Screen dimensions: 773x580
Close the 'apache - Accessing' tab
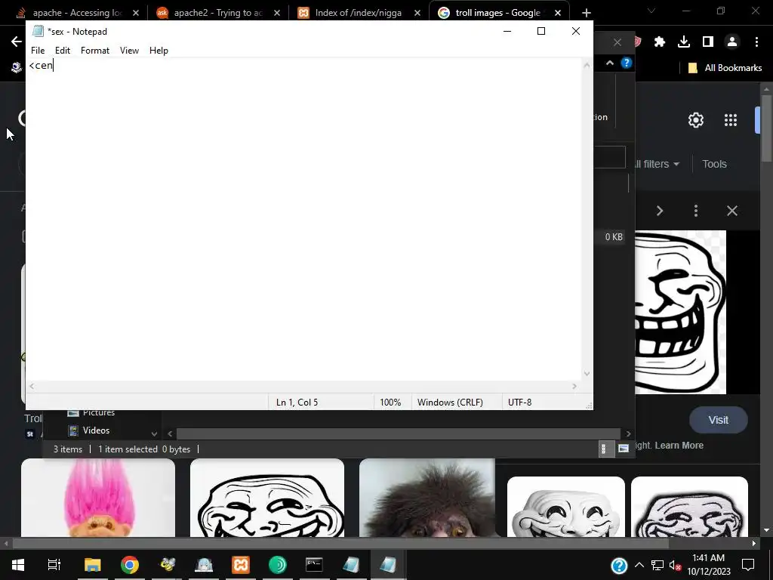tap(136, 13)
